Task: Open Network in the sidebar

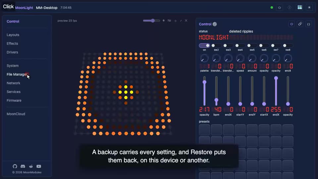Action: coord(13,83)
